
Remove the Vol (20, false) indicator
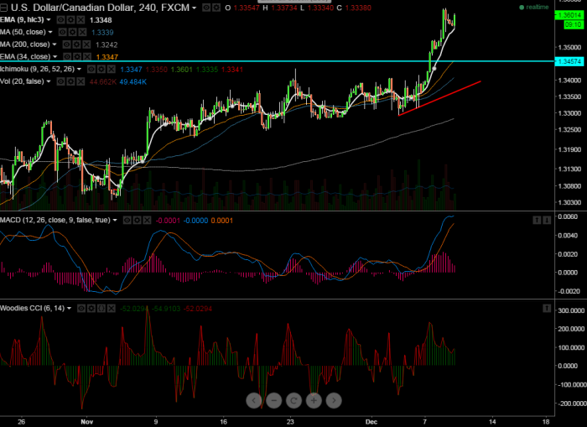tap(81, 81)
